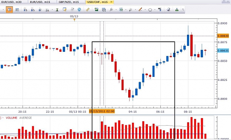The height and width of the screenshot is (140, 231).
Task: Click the screen-with-cursor toolbar icon
Action: tap(65, 10)
